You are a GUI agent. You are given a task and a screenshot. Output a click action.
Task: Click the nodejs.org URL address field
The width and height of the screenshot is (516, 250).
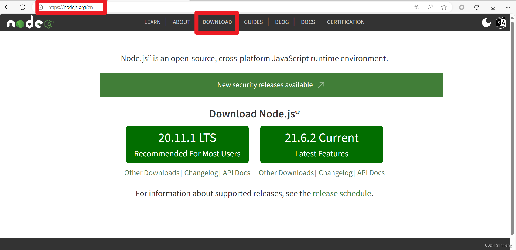71,7
